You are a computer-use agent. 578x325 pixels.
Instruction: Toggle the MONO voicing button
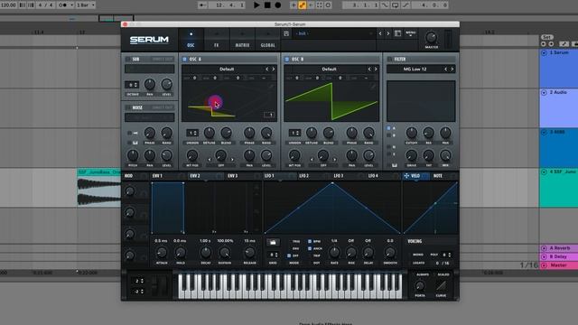click(418, 255)
